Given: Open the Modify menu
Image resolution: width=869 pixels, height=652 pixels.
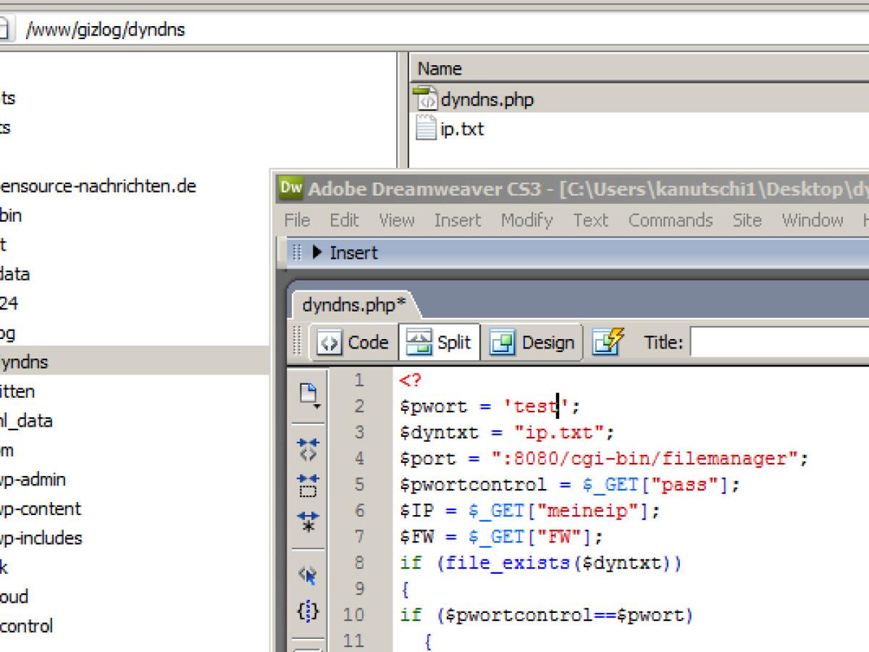Looking at the screenshot, I should (526, 220).
